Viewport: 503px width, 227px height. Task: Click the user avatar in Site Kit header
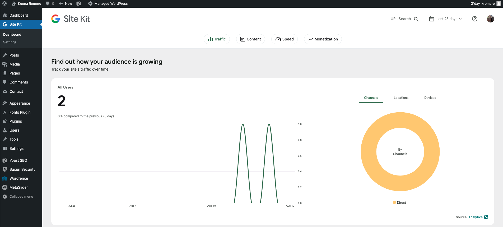491,19
